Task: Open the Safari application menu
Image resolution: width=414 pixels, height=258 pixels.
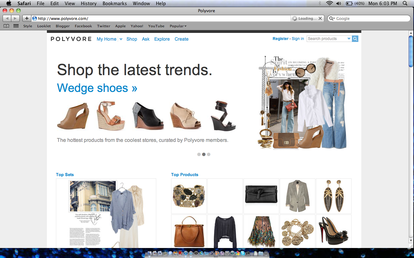Action: click(x=24, y=3)
